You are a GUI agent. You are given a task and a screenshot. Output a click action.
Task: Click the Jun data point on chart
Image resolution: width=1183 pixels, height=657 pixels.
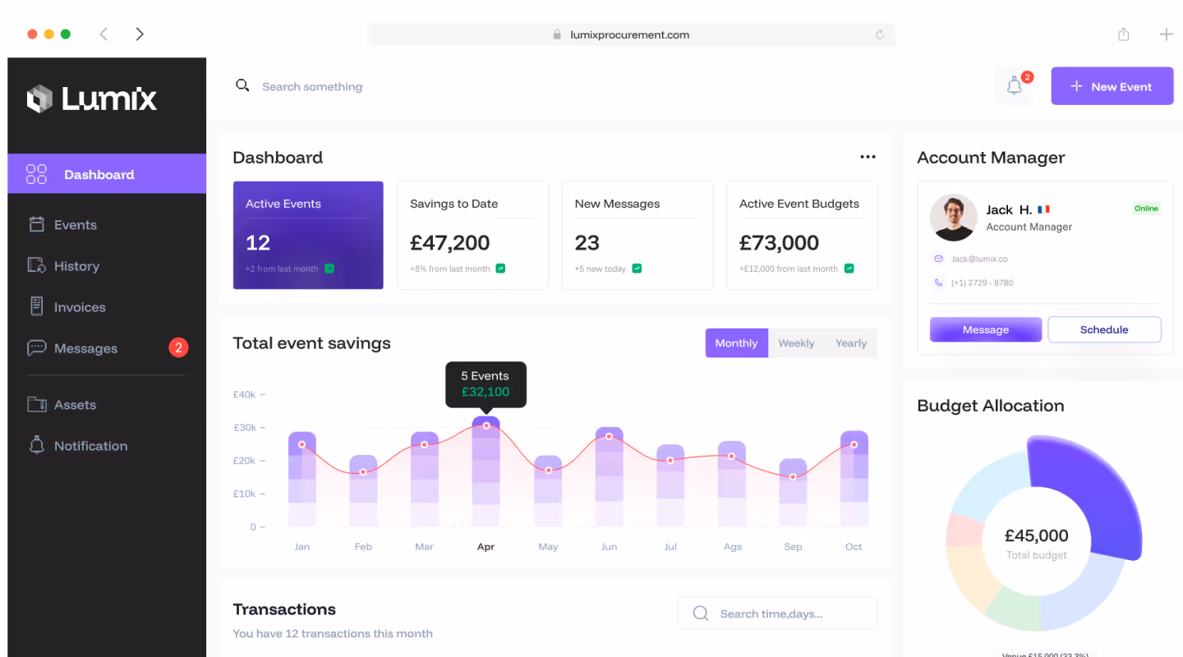click(x=609, y=436)
